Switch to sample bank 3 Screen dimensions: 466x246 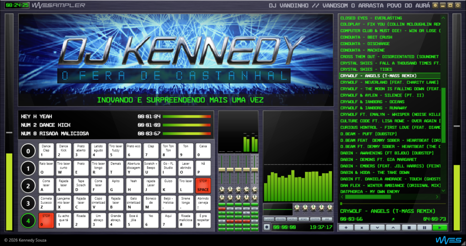coord(28,203)
